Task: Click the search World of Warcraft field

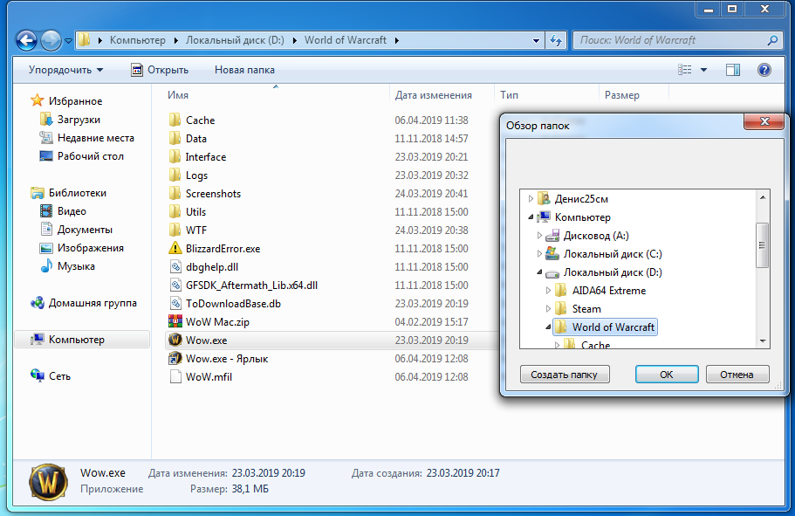Action: click(x=669, y=40)
